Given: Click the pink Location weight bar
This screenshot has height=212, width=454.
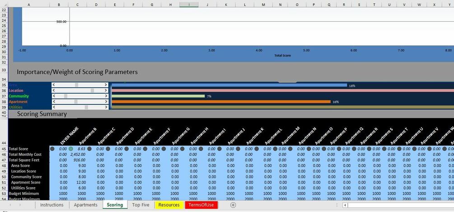Looking at the screenshot, I should click(x=283, y=90).
